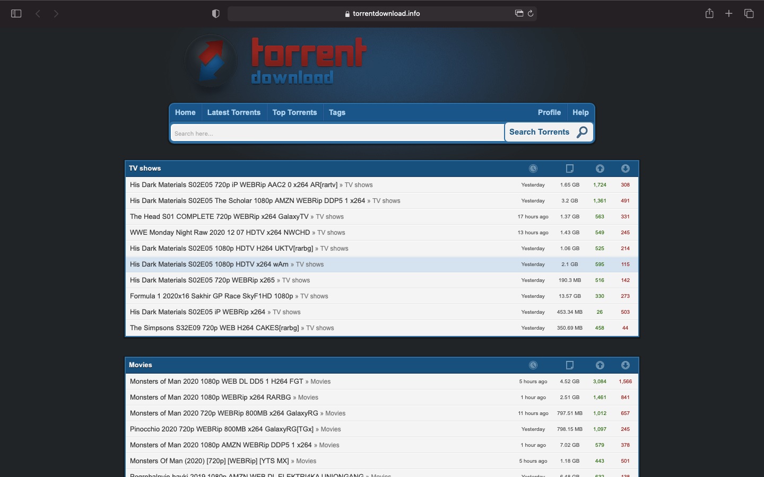
Task: Sort TV shows by the seeders up-arrow icon
Action: click(600, 169)
